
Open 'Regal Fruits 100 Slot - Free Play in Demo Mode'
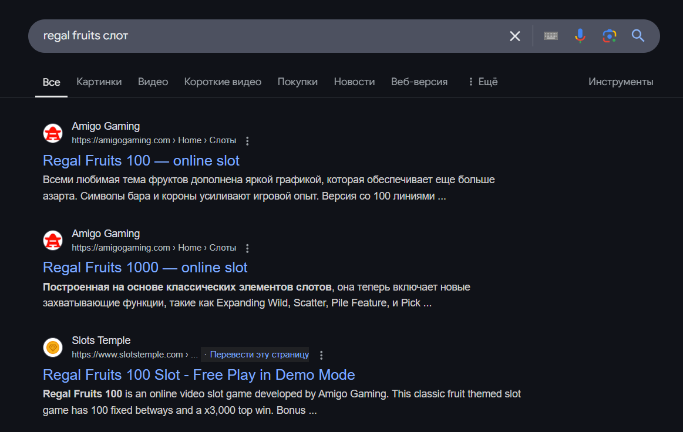[198, 375]
